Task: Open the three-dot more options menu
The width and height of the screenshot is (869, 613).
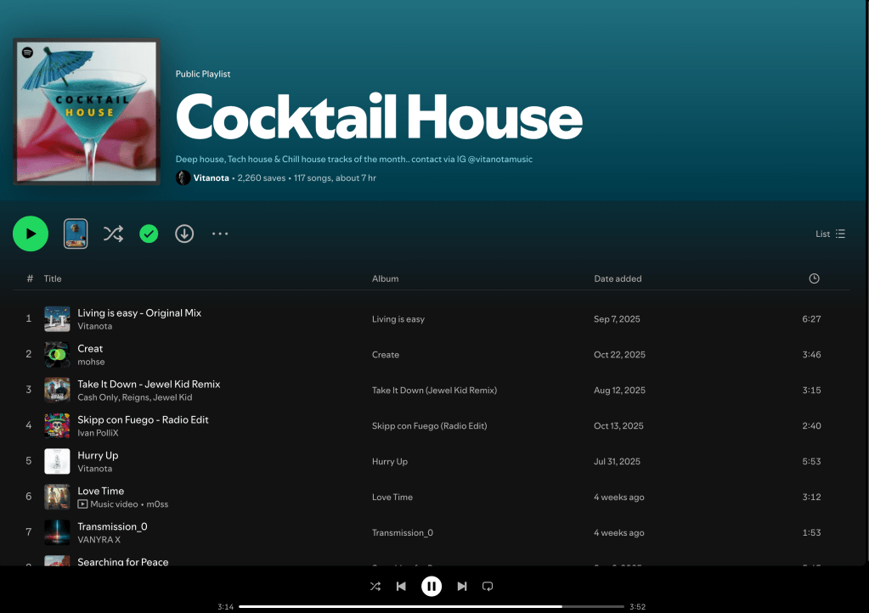Action: [220, 233]
